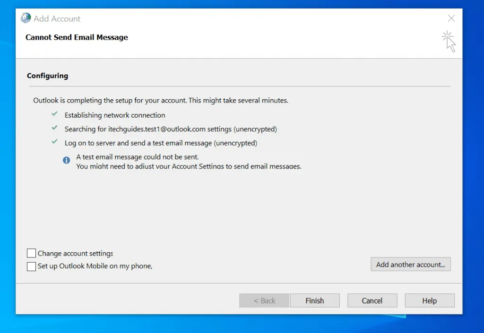Click 'You might need to adjust your Account Settings' text
This screenshot has width=484, height=333.
coord(189,166)
